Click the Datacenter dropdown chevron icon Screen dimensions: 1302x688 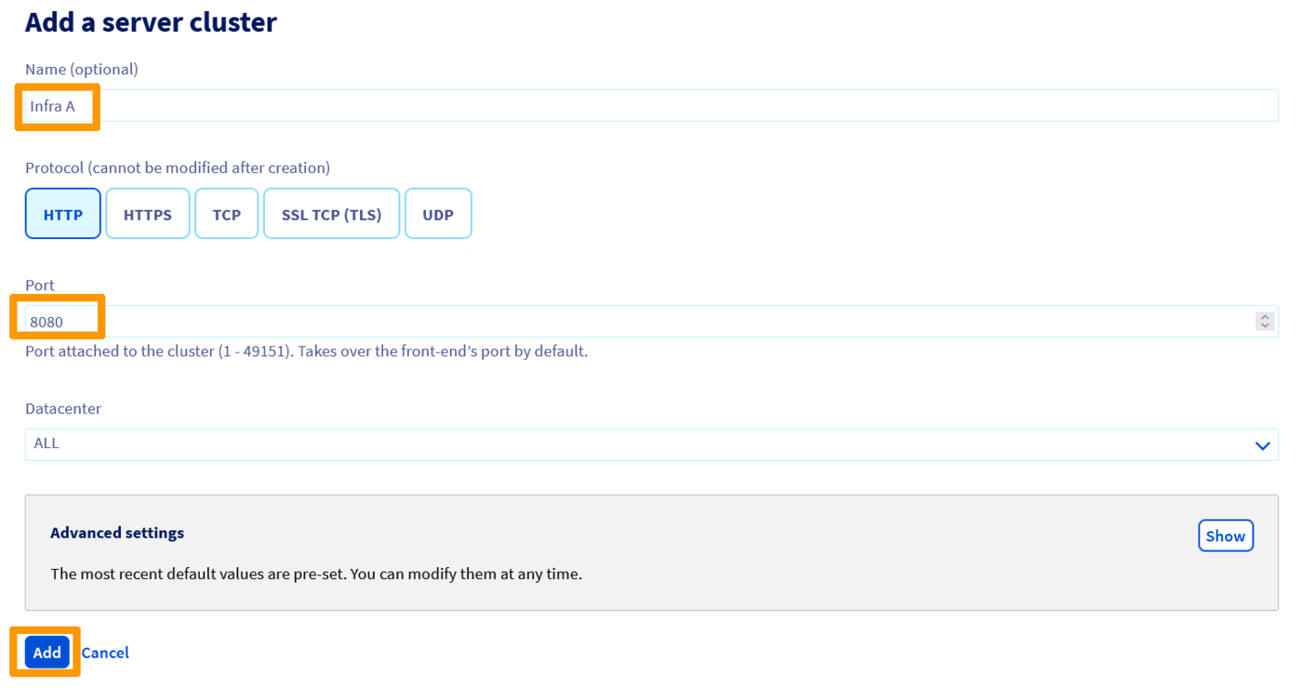[x=1263, y=445]
